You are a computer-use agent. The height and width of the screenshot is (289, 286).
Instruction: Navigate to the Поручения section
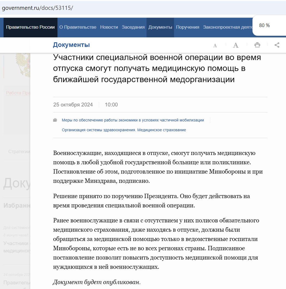coord(187,27)
